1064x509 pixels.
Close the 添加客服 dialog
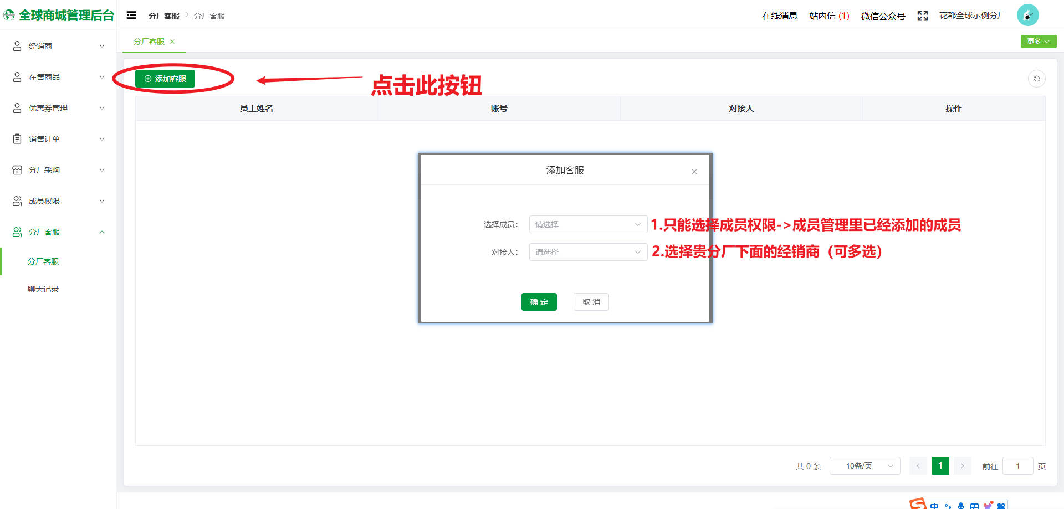tap(694, 172)
